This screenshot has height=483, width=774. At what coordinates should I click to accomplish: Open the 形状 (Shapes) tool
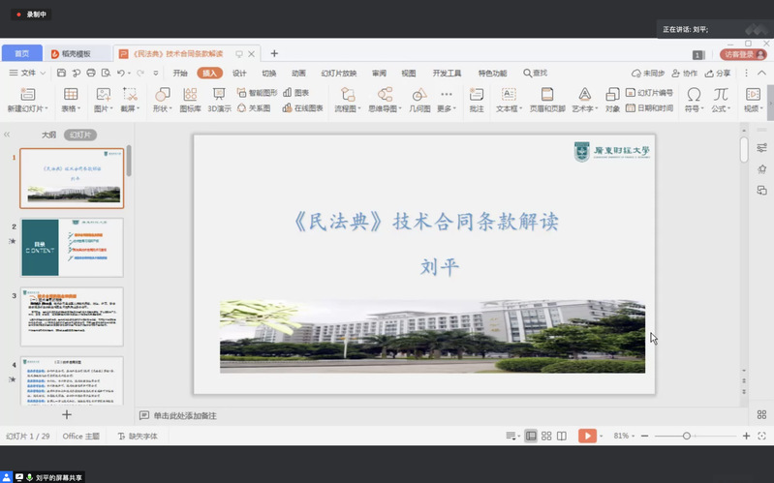tap(162, 95)
